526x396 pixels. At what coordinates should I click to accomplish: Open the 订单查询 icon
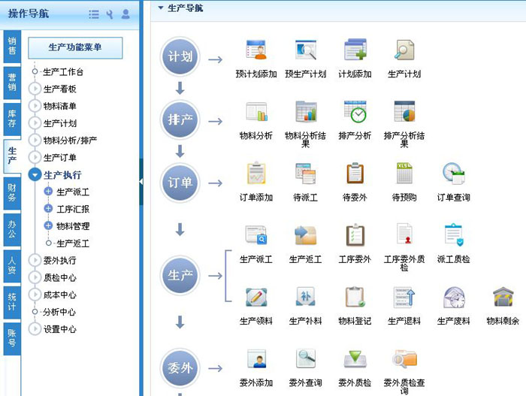pos(453,174)
